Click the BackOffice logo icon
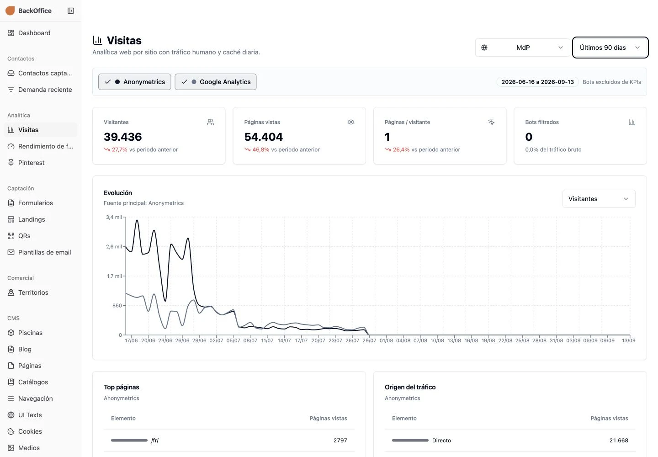The image size is (658, 457). (x=10, y=11)
